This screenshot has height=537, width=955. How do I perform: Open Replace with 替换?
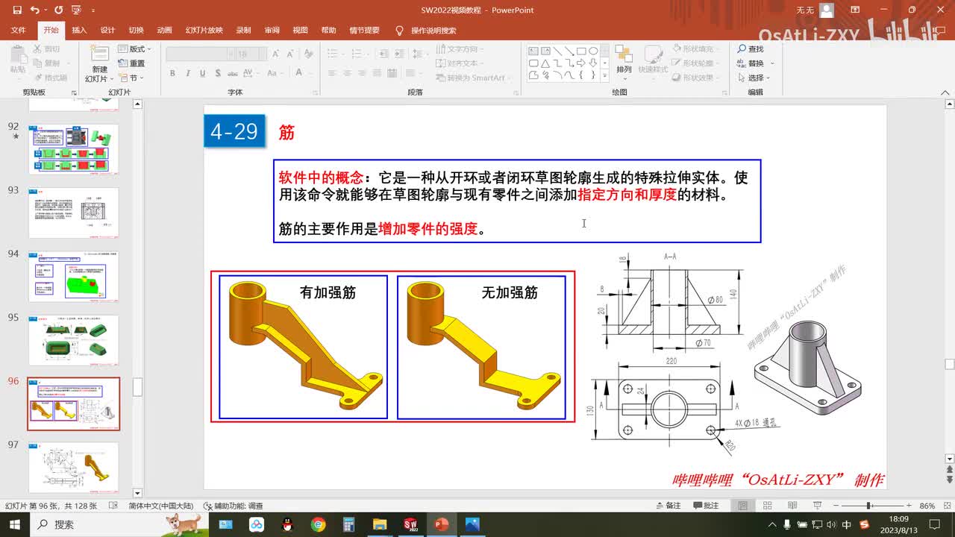tap(751, 63)
